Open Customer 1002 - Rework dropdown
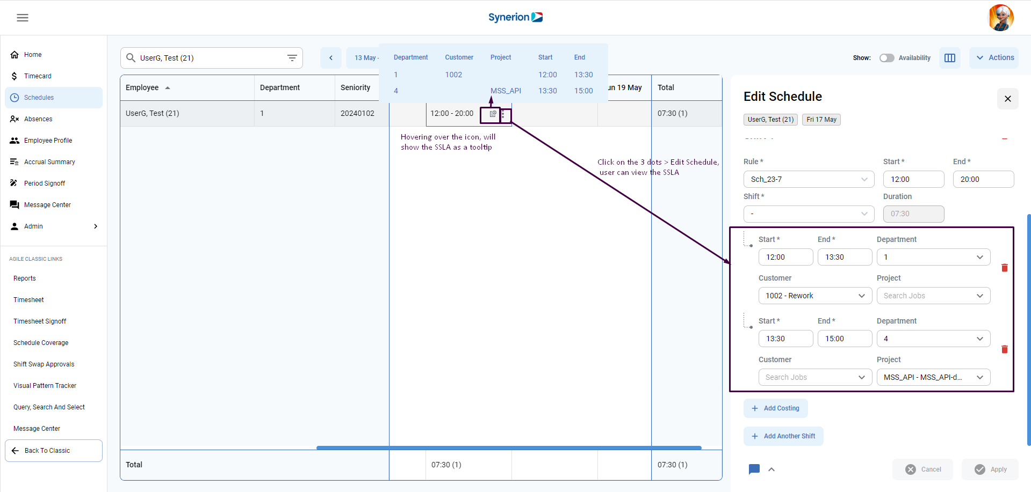 [x=815, y=296]
